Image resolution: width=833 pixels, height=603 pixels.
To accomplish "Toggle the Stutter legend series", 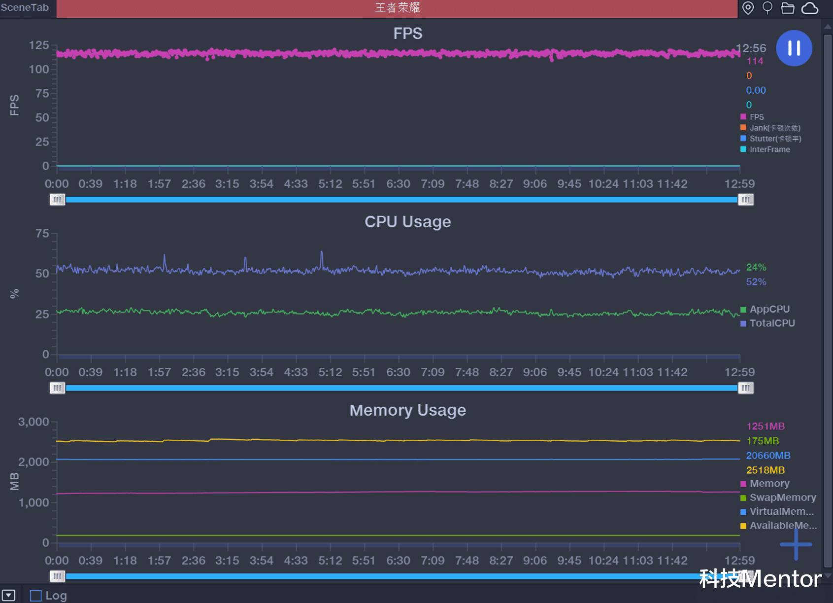I will pos(771,139).
